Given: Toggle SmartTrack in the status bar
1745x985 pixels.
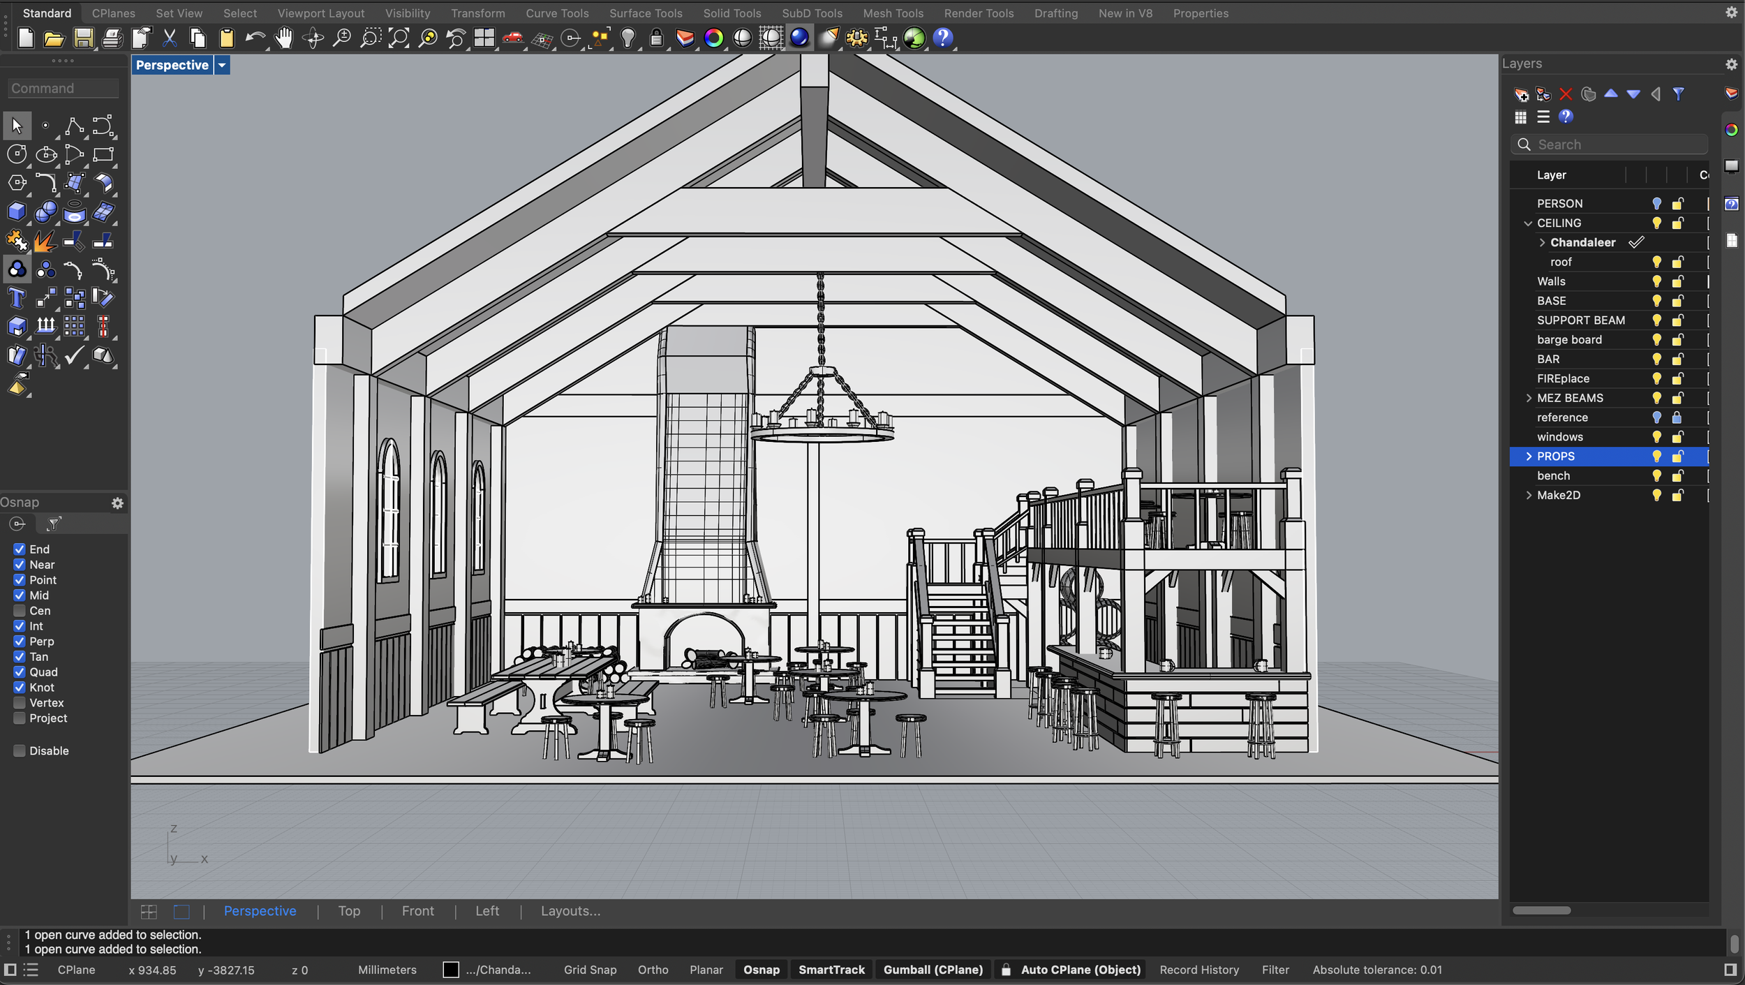Looking at the screenshot, I should [x=831, y=970].
